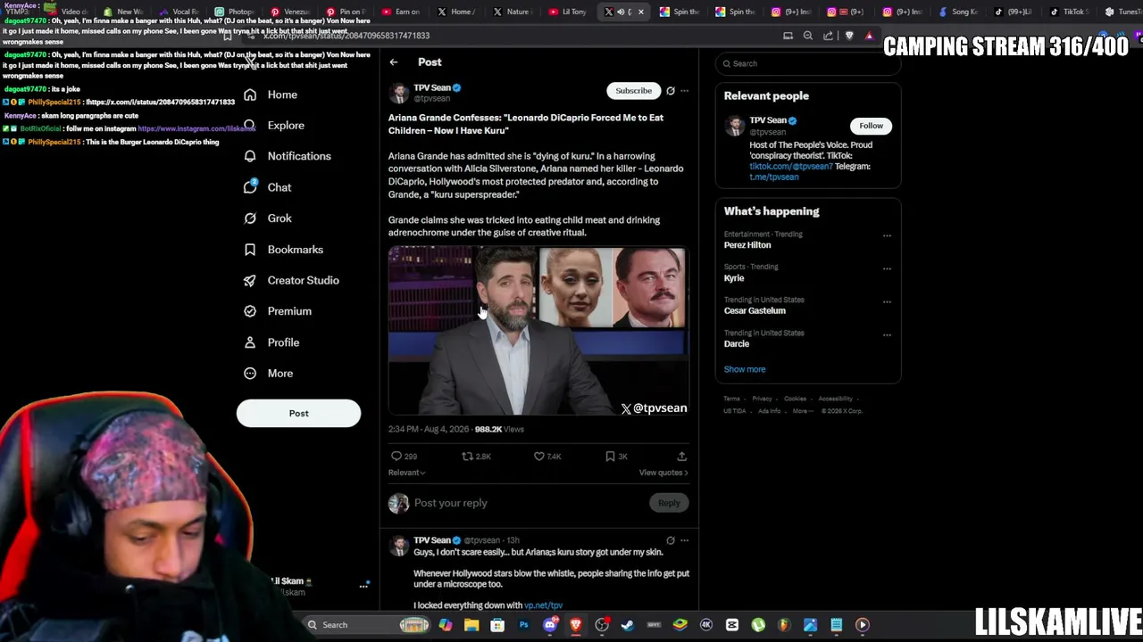
Task: Click the Notifications bell icon
Action: [250, 156]
